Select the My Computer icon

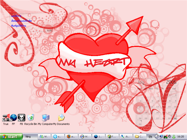tap(46, 118)
